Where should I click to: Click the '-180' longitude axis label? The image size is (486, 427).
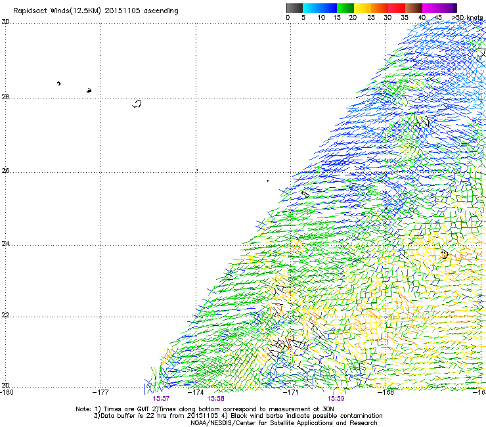click(7, 392)
